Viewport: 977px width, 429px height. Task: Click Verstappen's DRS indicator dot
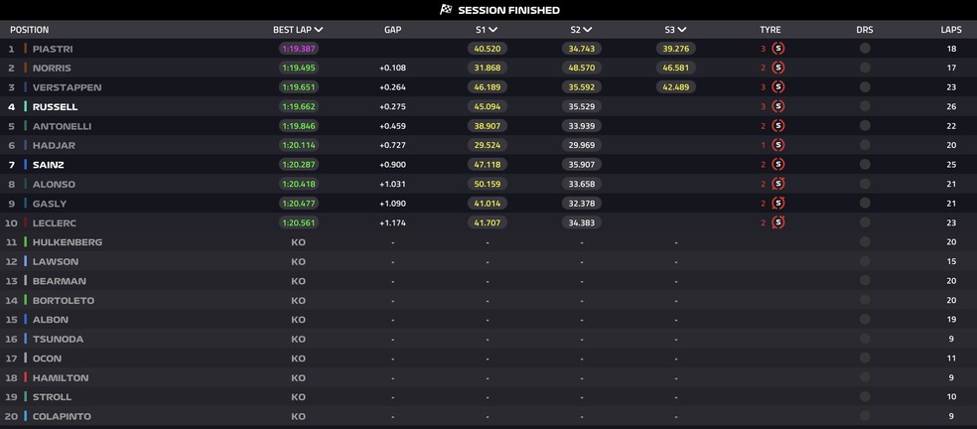[x=865, y=87]
